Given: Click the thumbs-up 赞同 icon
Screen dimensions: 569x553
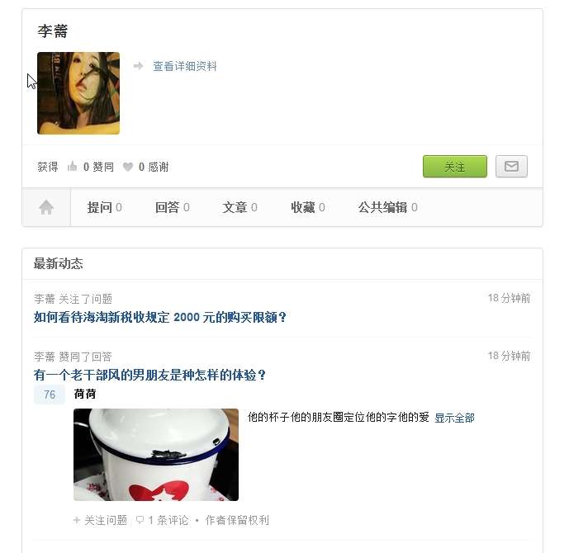Looking at the screenshot, I should (72, 167).
